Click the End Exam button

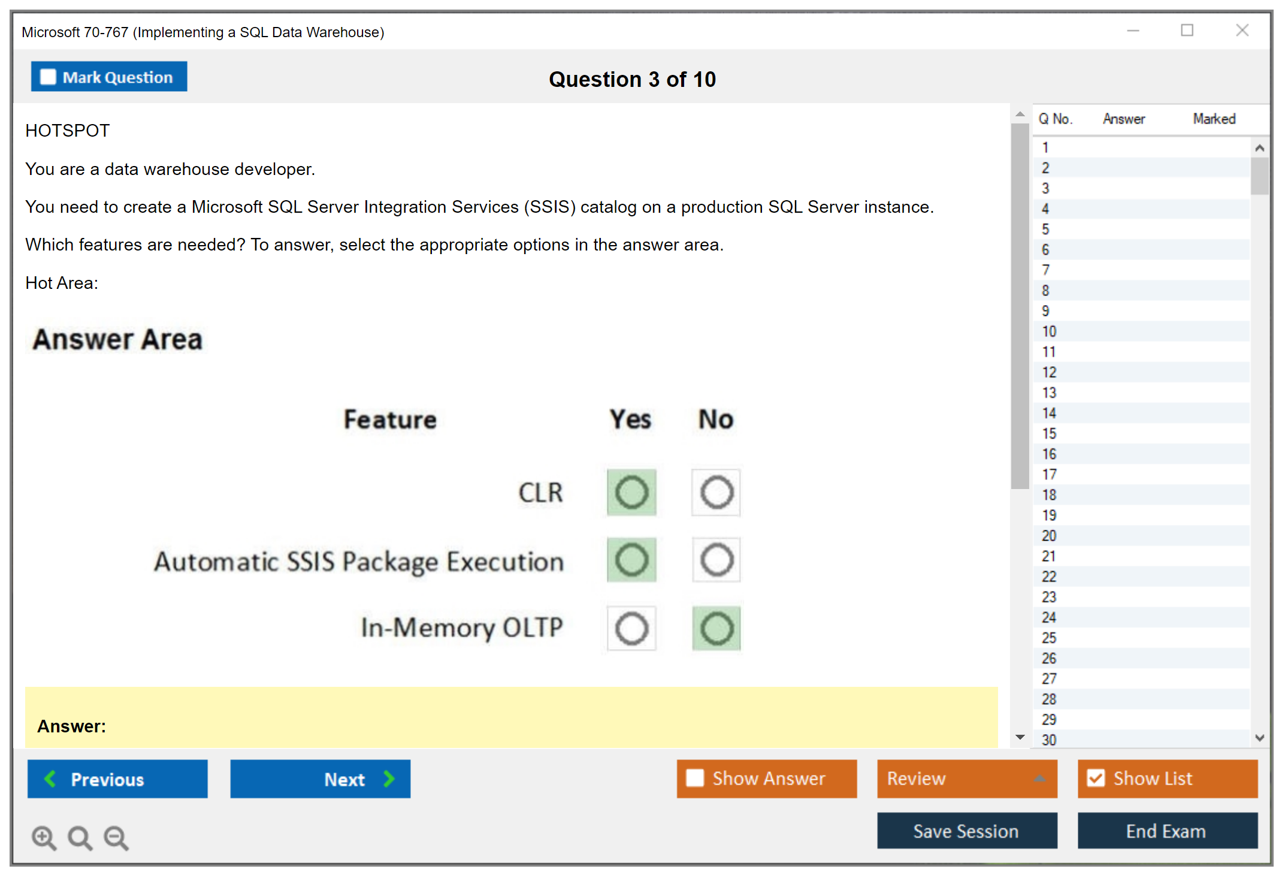pos(1166,831)
